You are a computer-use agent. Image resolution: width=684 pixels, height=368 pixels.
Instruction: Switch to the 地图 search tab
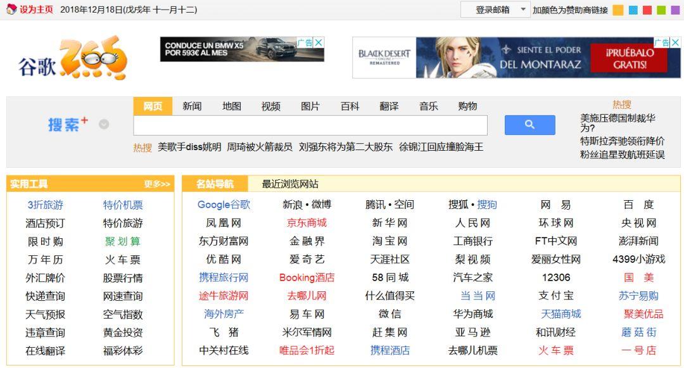point(232,106)
